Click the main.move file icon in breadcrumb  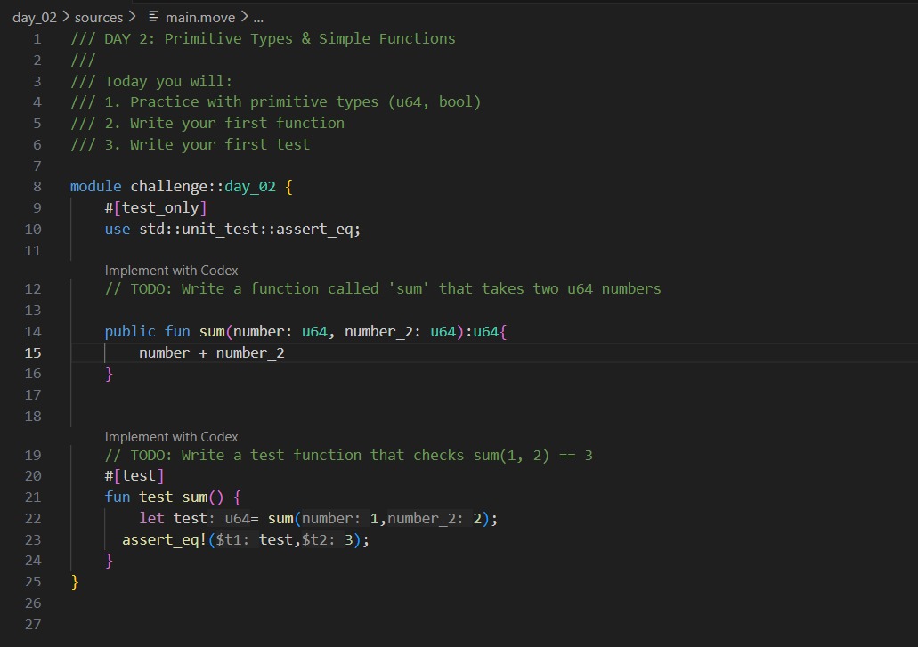153,16
